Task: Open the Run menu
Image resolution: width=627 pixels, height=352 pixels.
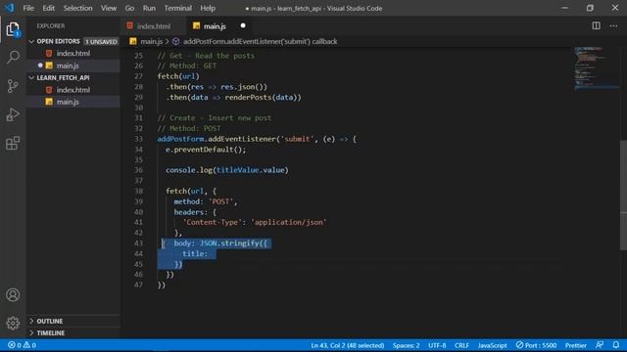Action: tap(149, 8)
